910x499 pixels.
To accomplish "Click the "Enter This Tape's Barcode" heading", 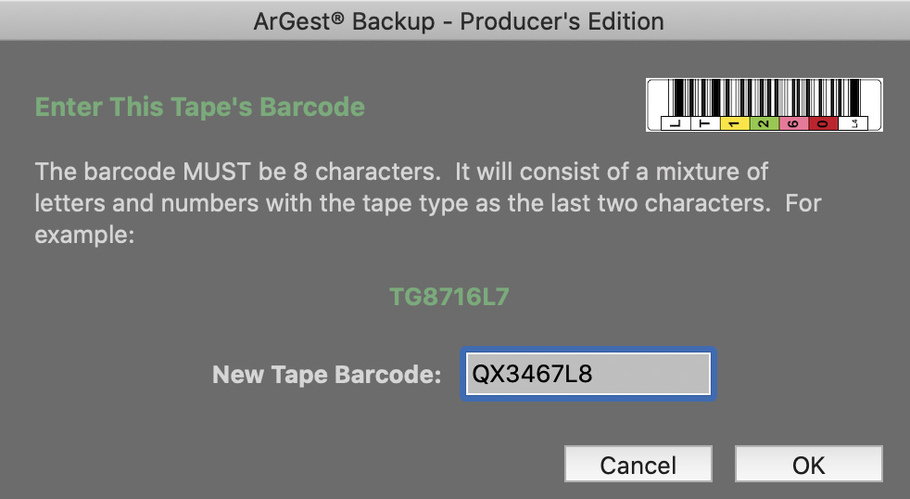I will [199, 107].
